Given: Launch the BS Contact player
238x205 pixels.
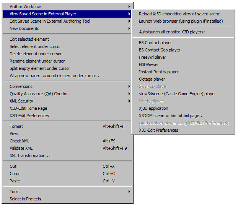Looking at the screenshot, I should coord(155,43).
